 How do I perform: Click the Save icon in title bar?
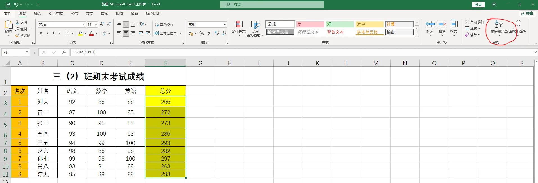pyautogui.click(x=8, y=5)
